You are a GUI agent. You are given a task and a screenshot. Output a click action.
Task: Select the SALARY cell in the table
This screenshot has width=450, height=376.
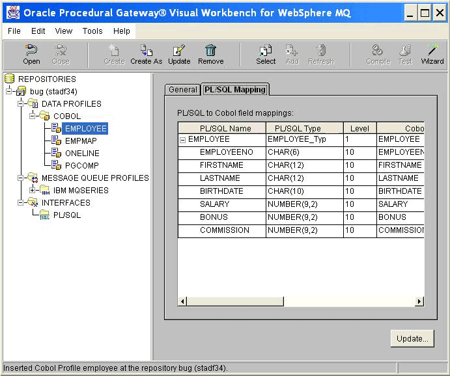coord(214,204)
